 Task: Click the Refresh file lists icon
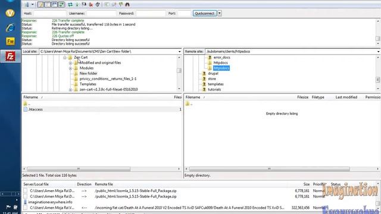tap(70, 4)
